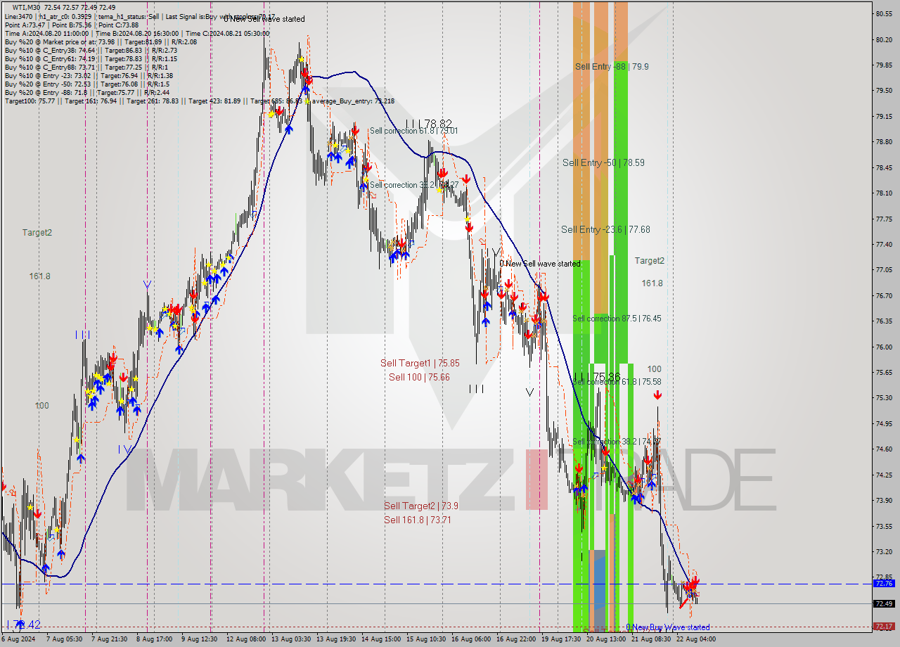Click the 73.90 price axis label
The image size is (900, 647).
tap(884, 501)
